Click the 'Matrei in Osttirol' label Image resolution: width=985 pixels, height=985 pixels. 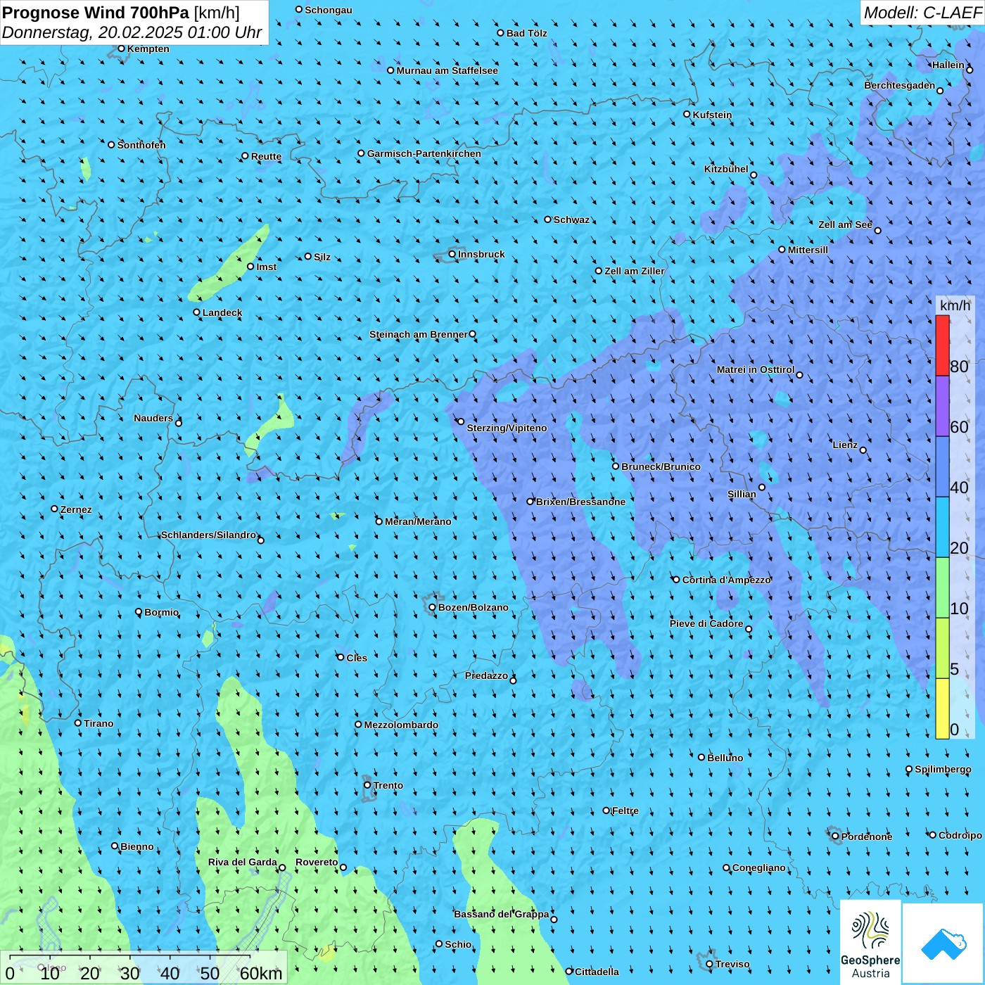756,369
